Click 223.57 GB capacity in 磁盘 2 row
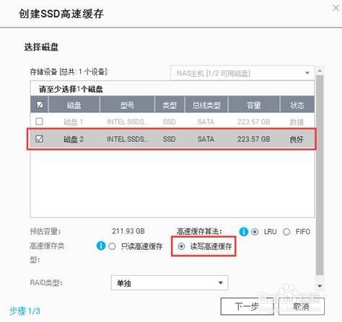This screenshot has width=342, height=322. [254, 139]
